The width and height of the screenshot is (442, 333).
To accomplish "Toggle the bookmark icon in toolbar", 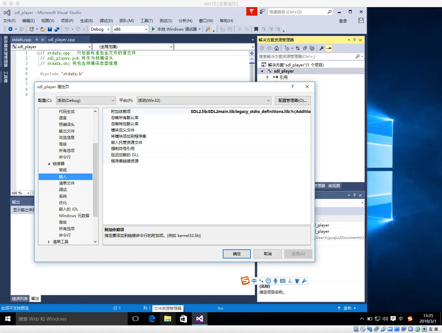I will click(256, 29).
